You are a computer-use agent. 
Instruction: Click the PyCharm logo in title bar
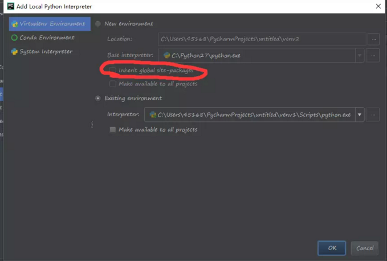(x=7, y=6)
